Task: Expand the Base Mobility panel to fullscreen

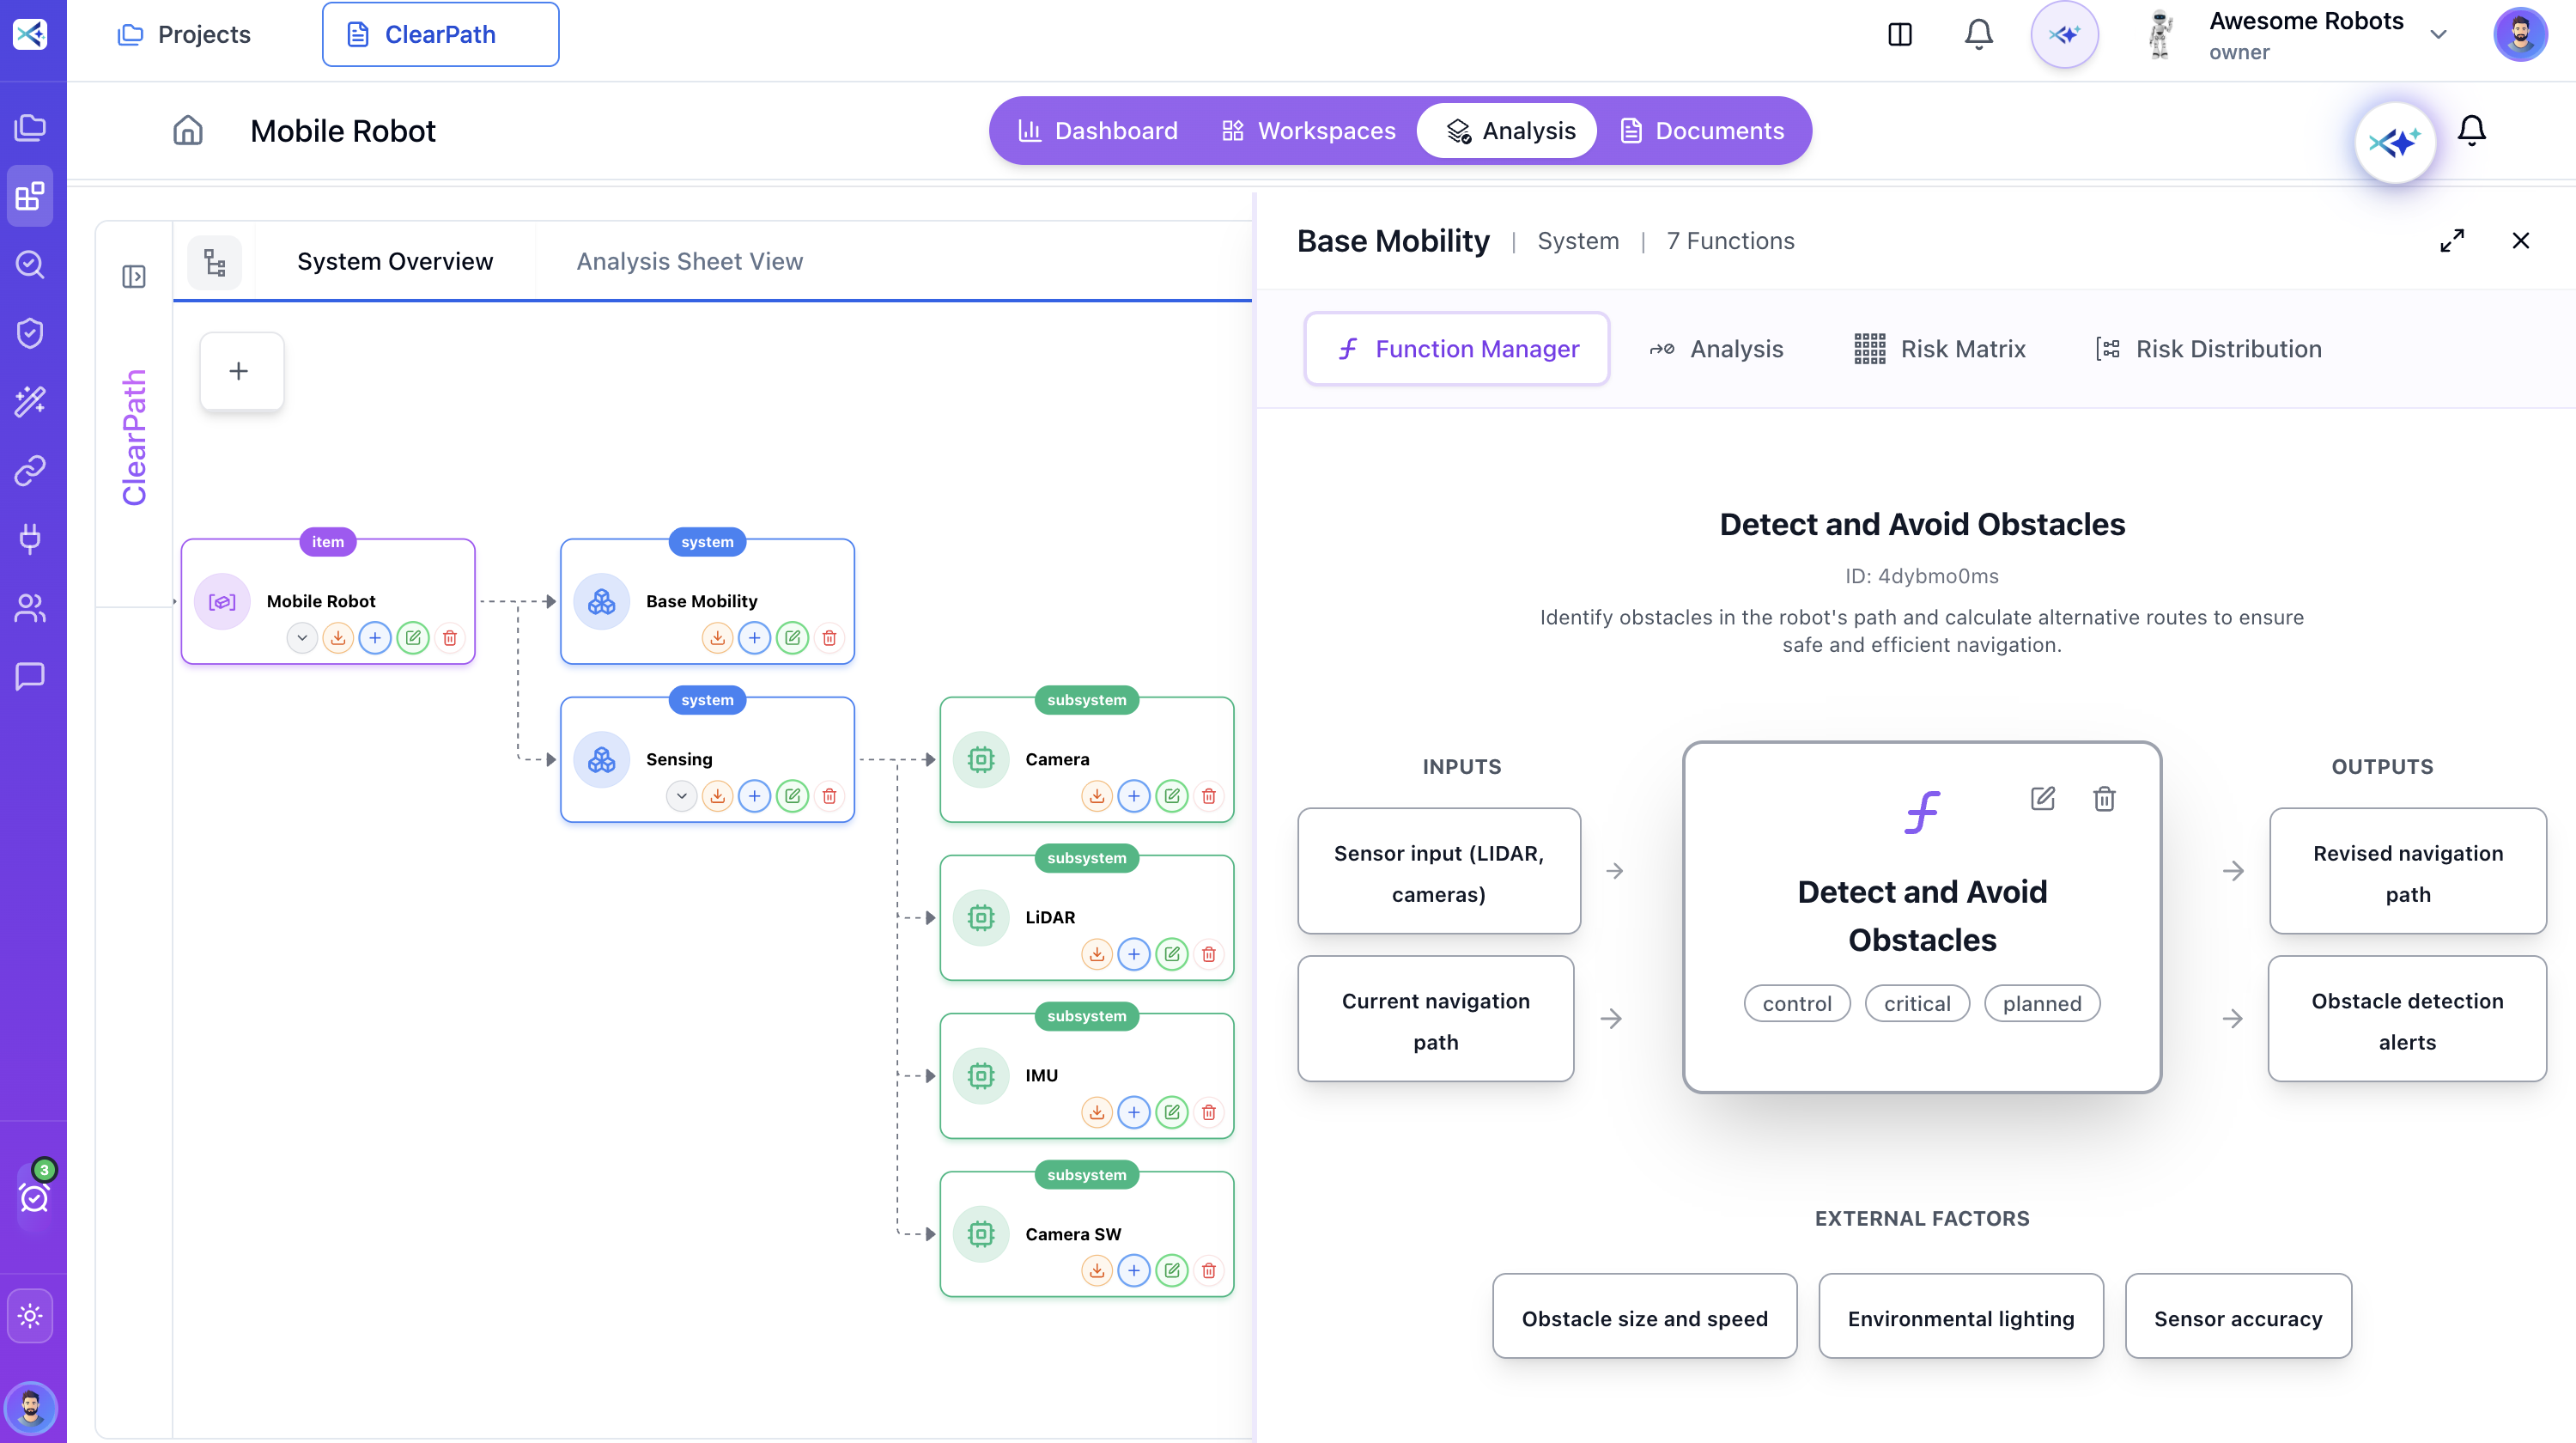Action: [2452, 241]
